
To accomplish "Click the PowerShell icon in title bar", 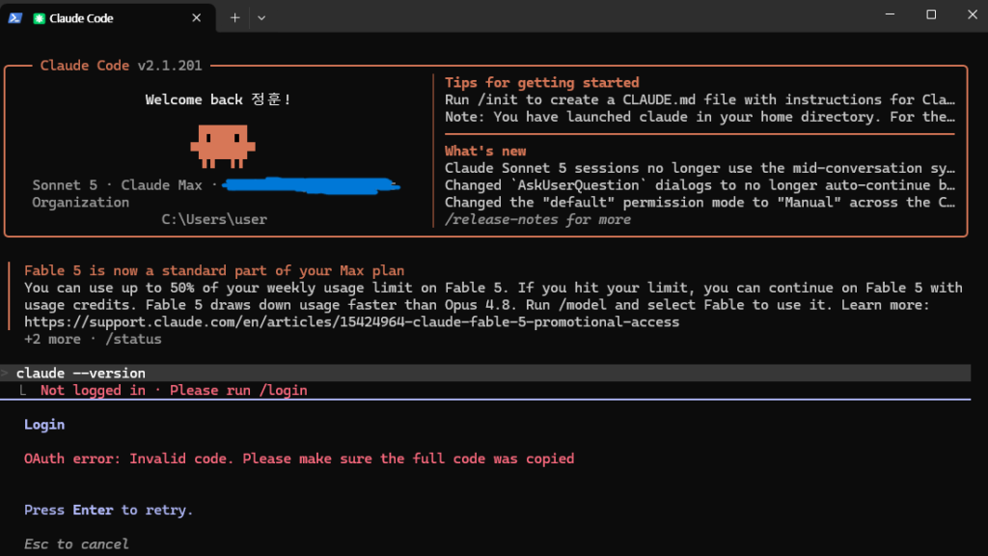I will (x=15, y=17).
